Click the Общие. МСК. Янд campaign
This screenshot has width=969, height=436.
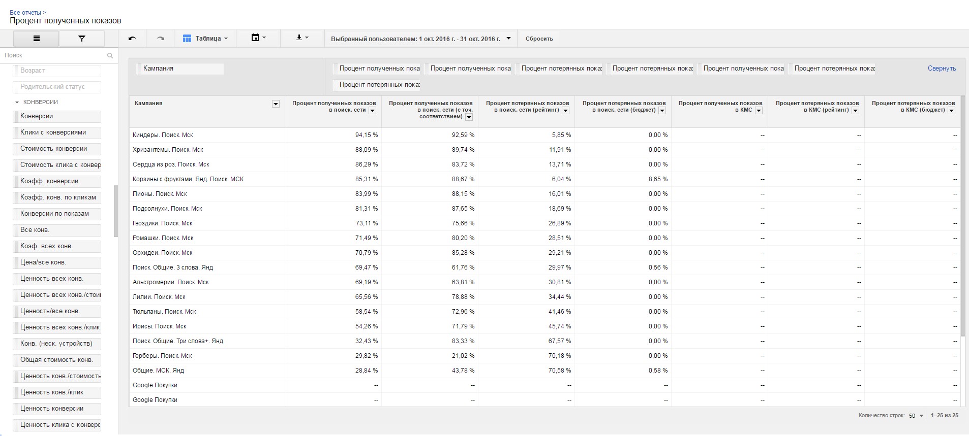click(x=158, y=371)
